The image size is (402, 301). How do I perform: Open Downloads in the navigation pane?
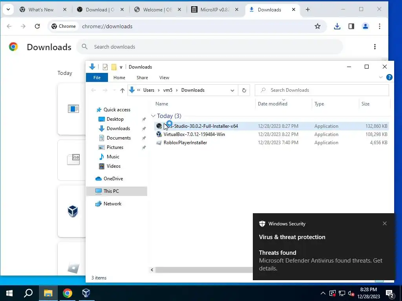point(118,129)
